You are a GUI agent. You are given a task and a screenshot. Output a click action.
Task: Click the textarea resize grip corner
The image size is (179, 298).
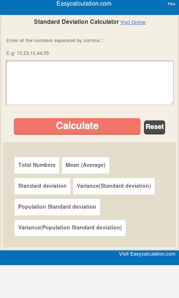(172, 103)
